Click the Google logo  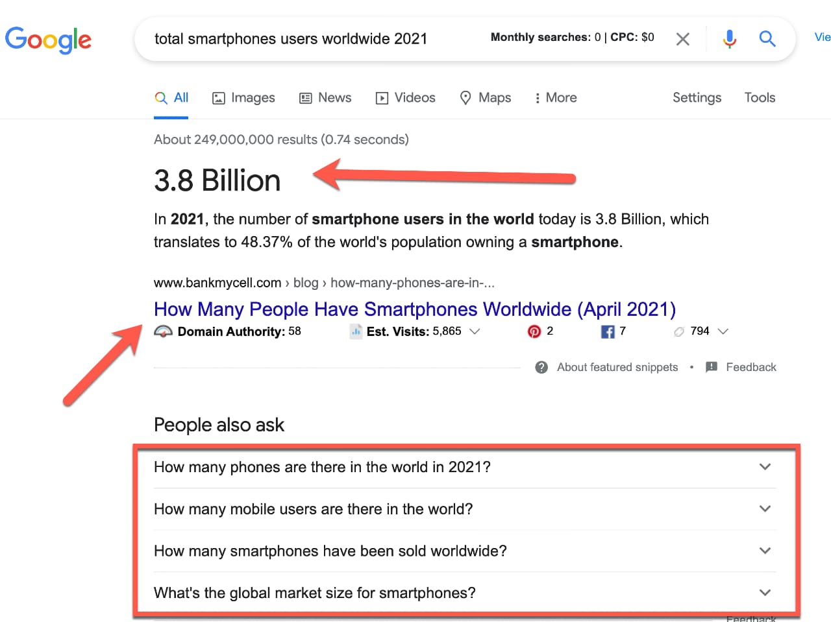[48, 40]
